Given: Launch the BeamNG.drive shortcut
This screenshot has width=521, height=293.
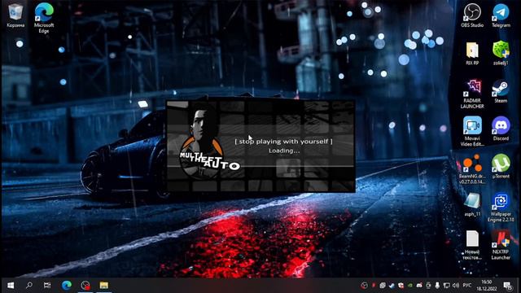Looking at the screenshot, I should tap(472, 169).
